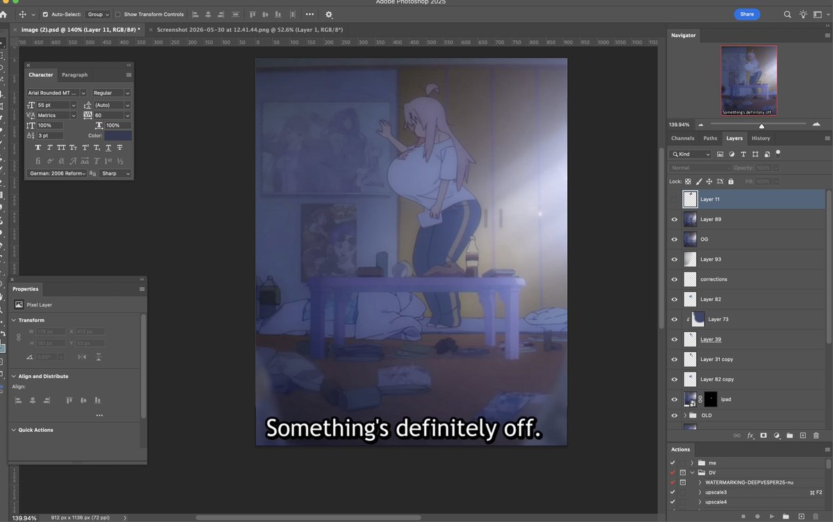Hide Layer 93 with eye icon
The image size is (833, 522).
tap(673, 259)
